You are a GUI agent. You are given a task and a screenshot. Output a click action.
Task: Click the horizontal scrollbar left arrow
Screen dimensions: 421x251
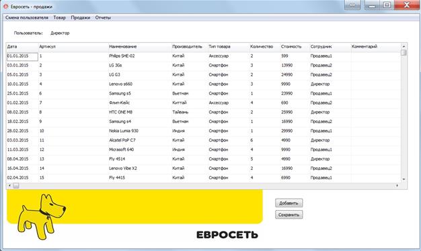pyautogui.click(x=9, y=185)
